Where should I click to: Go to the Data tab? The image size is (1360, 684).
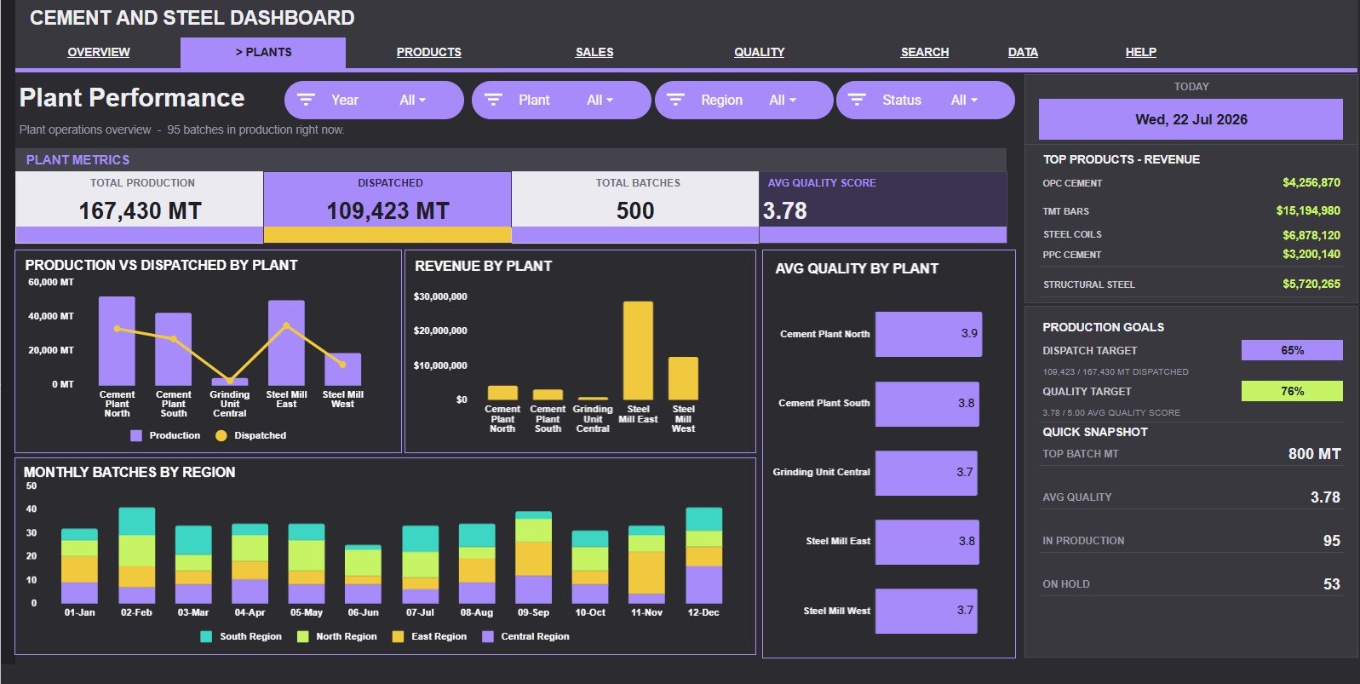(x=1023, y=52)
